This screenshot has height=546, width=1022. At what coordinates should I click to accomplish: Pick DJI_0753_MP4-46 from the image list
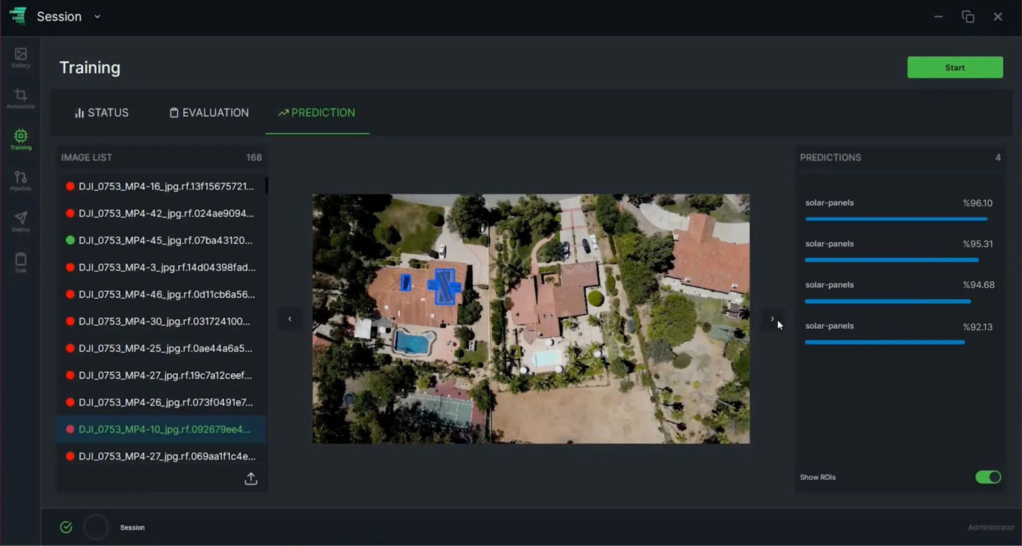click(161, 294)
